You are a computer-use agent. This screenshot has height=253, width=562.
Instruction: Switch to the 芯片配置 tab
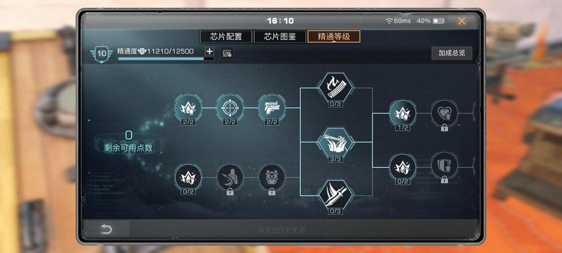[x=226, y=37]
